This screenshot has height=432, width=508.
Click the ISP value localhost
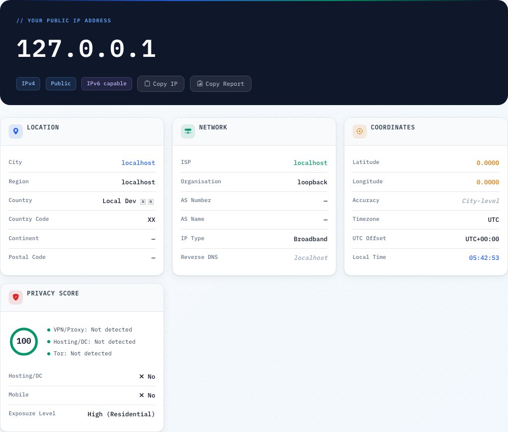(310, 163)
